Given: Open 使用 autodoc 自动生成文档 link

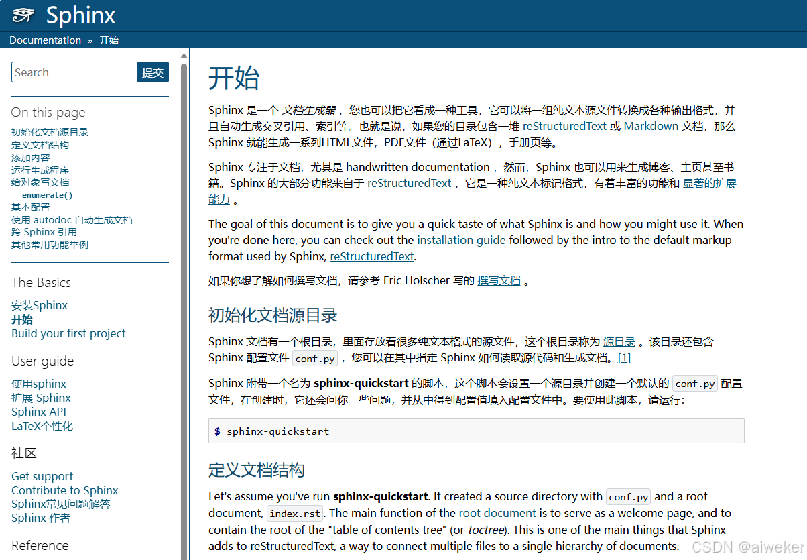Looking at the screenshot, I should [x=72, y=220].
